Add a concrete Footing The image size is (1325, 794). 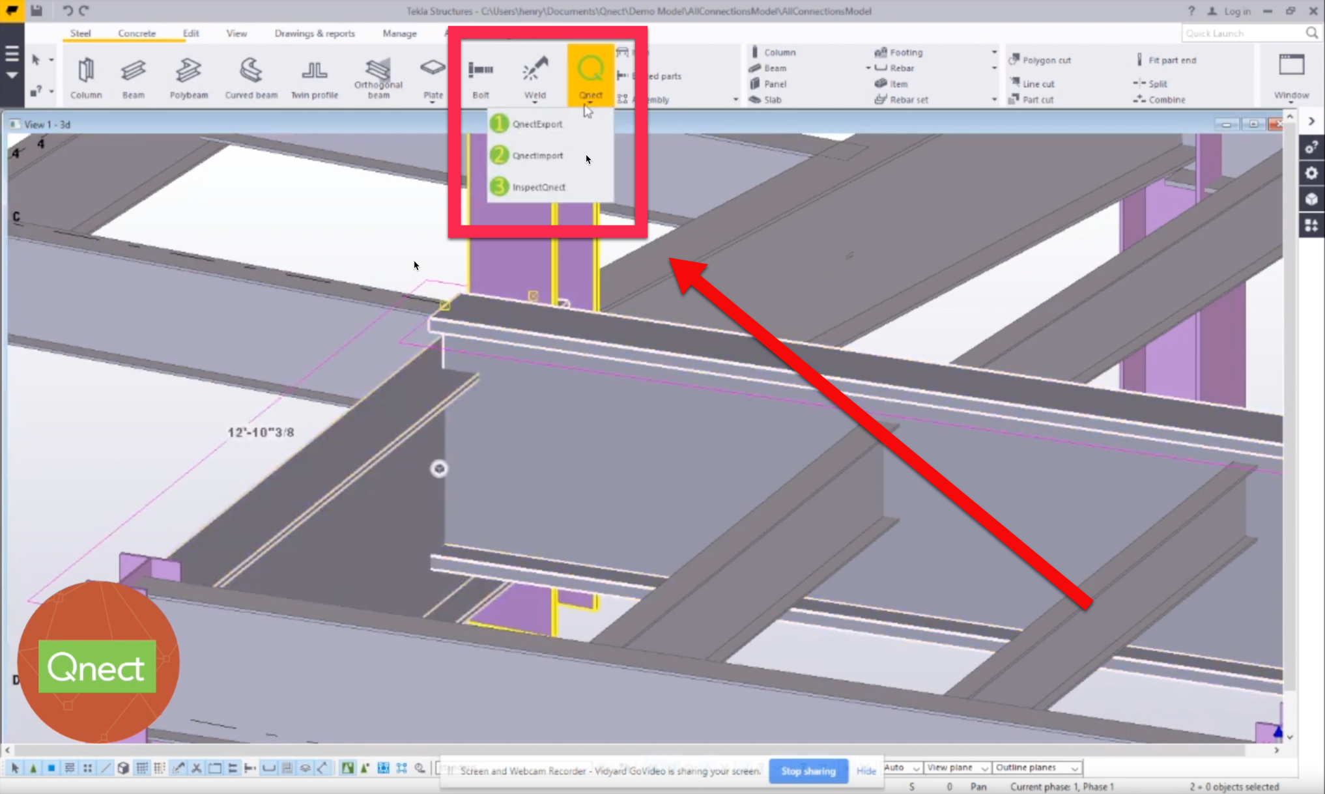[x=898, y=52]
